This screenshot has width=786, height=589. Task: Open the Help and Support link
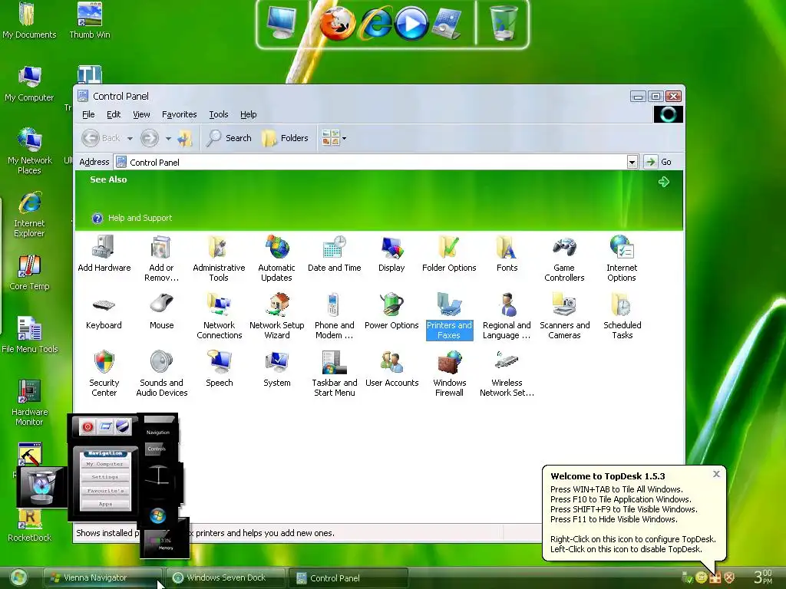140,218
